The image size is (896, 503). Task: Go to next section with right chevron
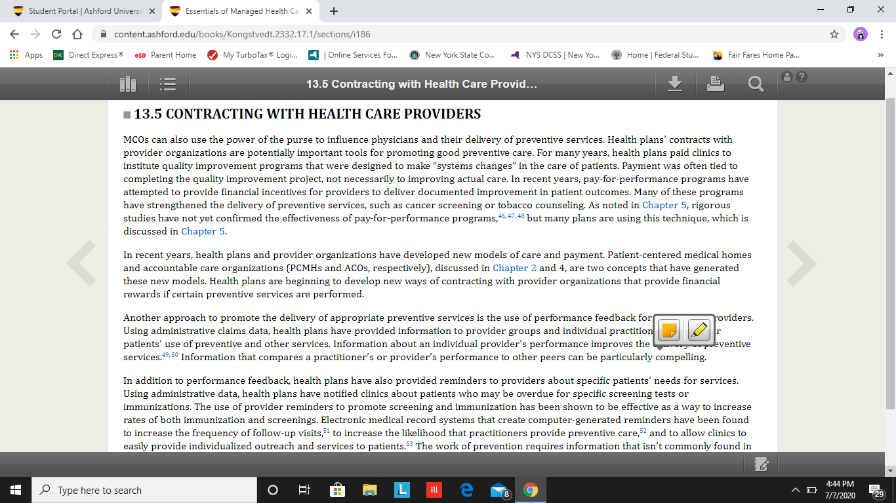[801, 263]
